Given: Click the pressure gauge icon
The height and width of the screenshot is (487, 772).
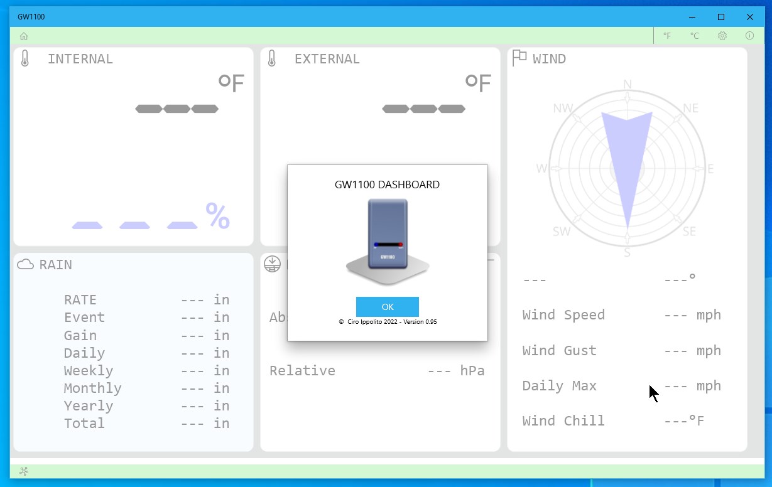Looking at the screenshot, I should coord(272,264).
